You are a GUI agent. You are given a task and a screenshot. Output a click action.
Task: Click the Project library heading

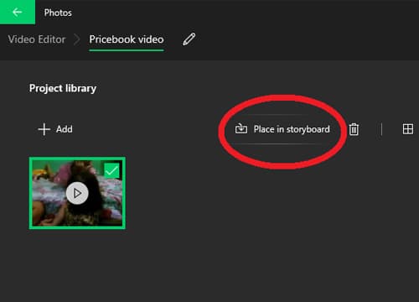(63, 88)
